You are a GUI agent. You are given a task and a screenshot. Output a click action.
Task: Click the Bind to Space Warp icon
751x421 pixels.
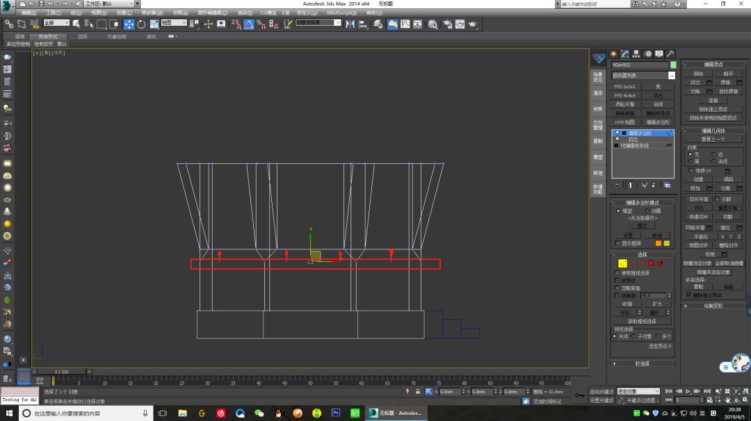[34, 24]
